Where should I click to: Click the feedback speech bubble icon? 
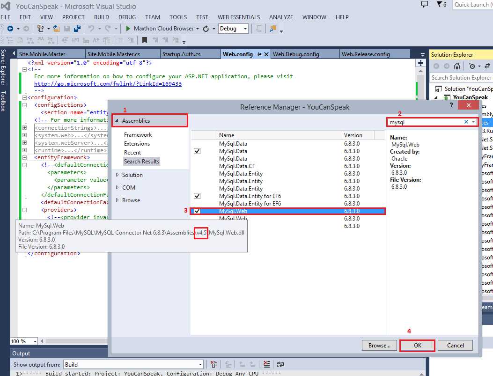coord(425,5)
